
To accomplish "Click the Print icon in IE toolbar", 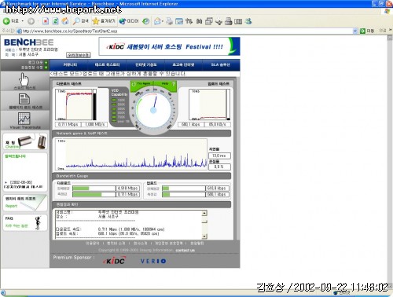I will click(x=169, y=21).
